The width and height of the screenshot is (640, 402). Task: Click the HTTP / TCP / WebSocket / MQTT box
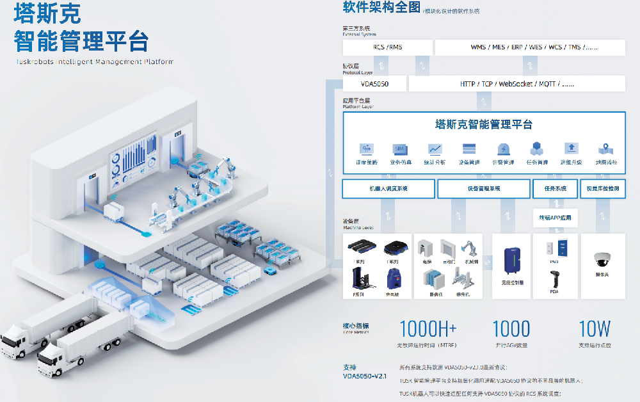[x=516, y=84]
